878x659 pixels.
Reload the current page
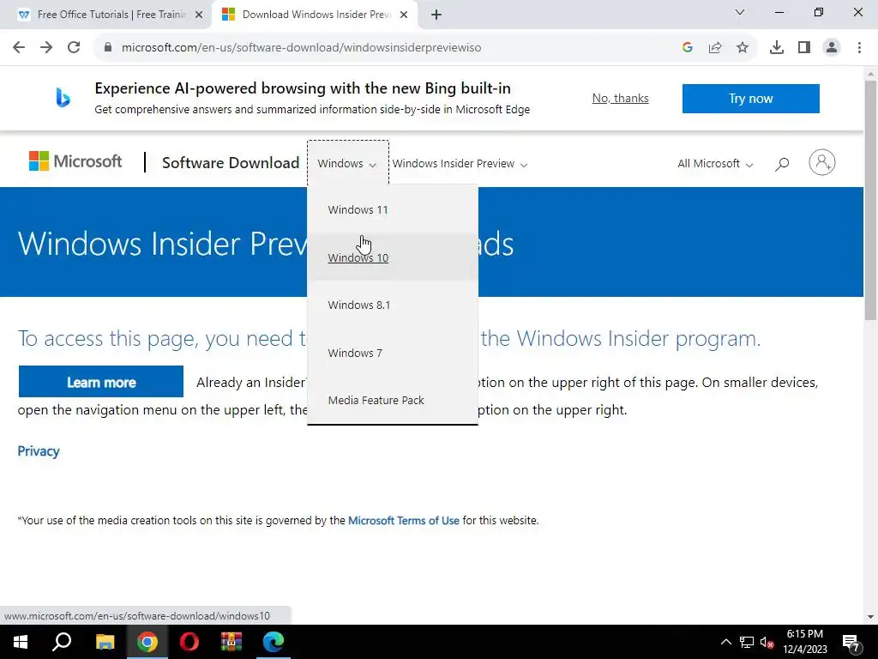(x=74, y=47)
